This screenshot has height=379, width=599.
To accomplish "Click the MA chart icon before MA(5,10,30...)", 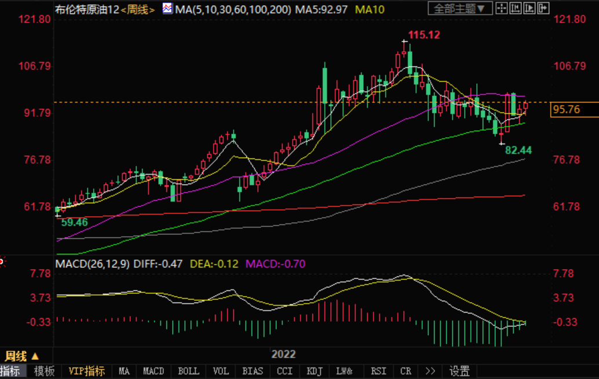I will pos(167,9).
